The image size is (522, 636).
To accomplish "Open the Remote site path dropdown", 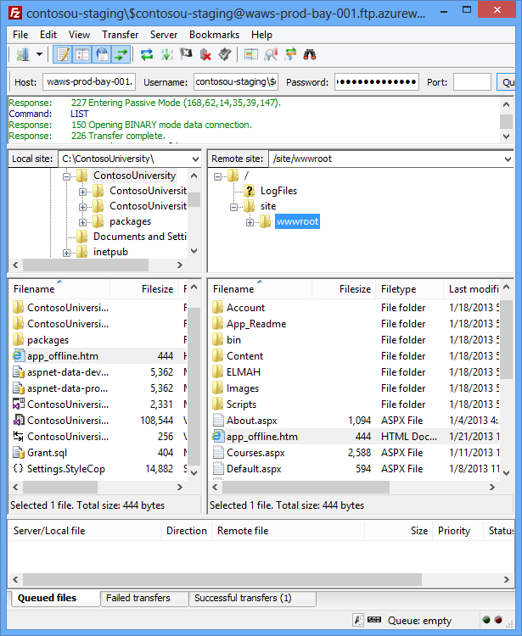I will (x=508, y=159).
